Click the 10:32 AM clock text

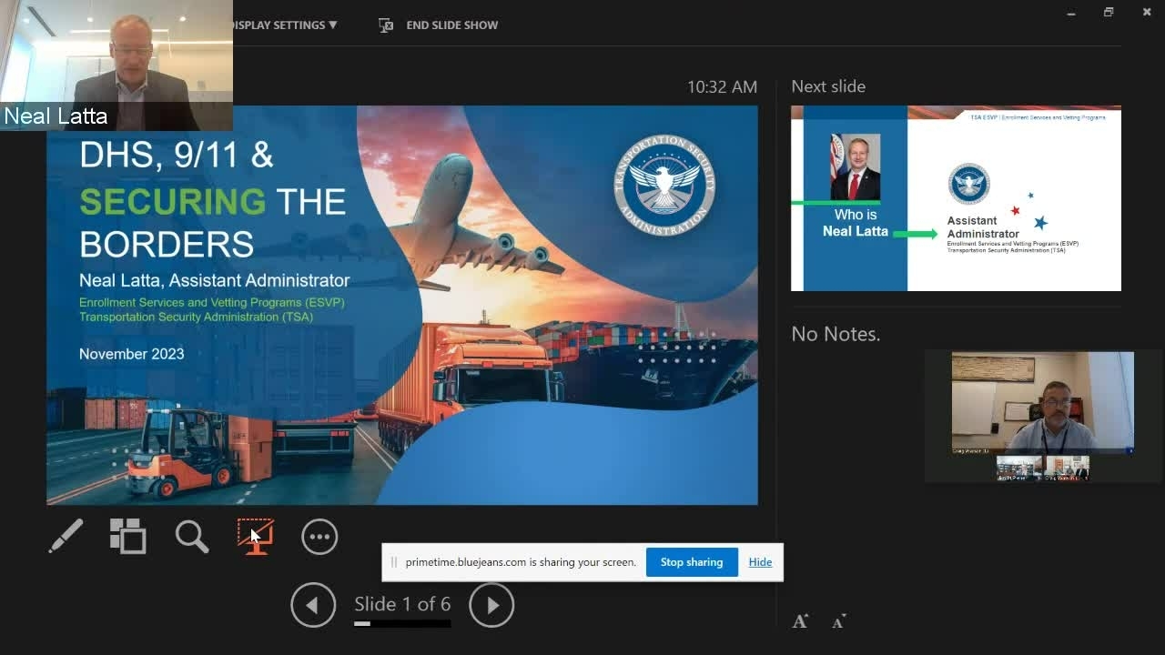click(722, 87)
